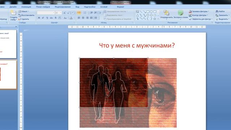The width and height of the screenshot is (231, 130).
Task: Open the Упорядочить arrange menu
Action: 166,15
